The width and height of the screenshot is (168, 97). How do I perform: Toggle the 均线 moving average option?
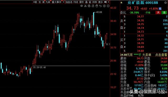click(76, 2)
